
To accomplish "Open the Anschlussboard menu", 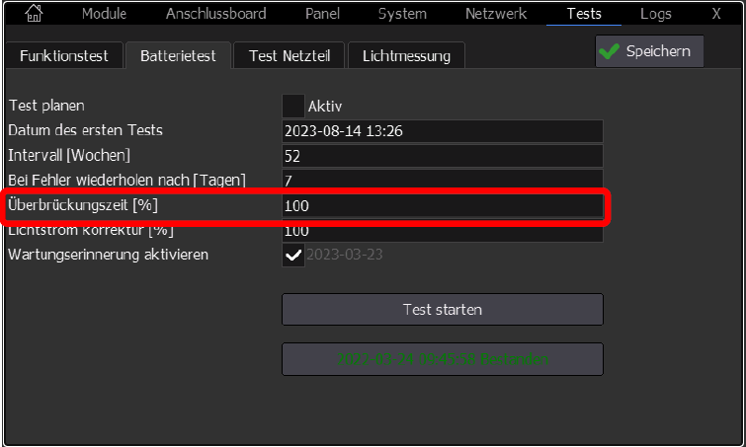I will (215, 14).
